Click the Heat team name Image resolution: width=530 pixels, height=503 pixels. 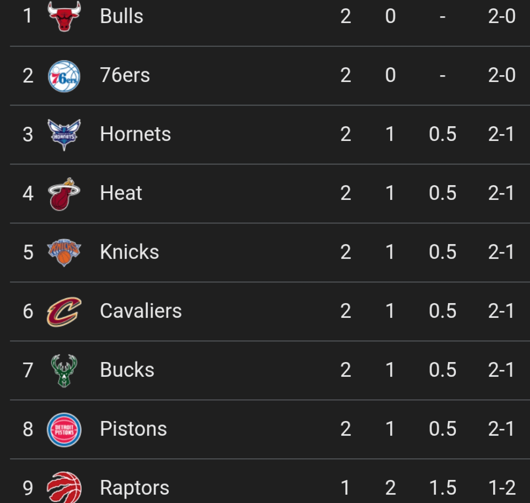click(121, 193)
